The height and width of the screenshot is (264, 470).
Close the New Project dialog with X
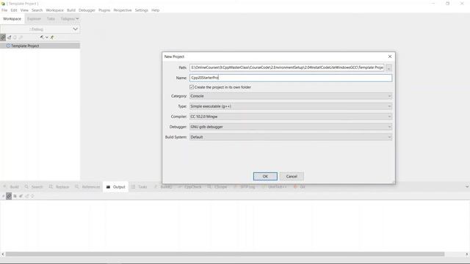click(390, 56)
